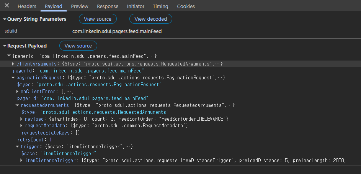Select the retryCount row
This screenshot has width=361, height=174.
tap(34, 140)
